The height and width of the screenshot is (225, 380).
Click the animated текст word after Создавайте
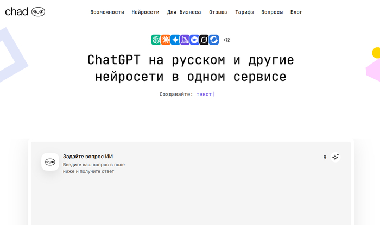(x=204, y=94)
